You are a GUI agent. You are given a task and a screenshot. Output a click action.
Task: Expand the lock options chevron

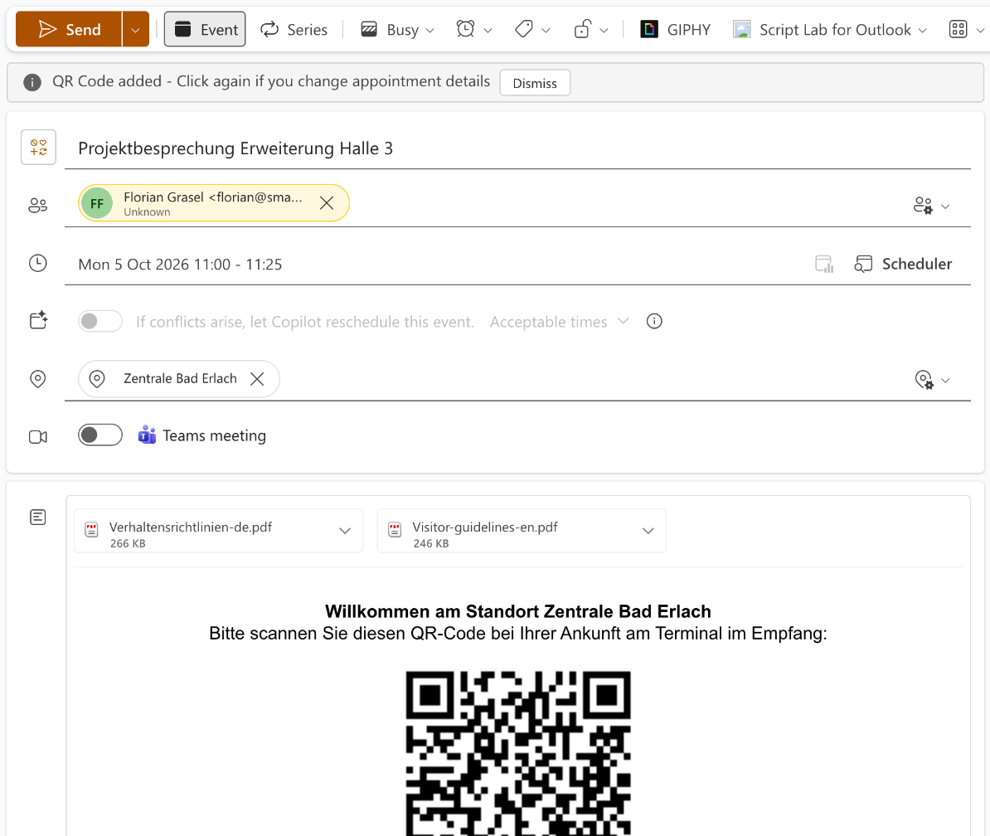click(604, 31)
